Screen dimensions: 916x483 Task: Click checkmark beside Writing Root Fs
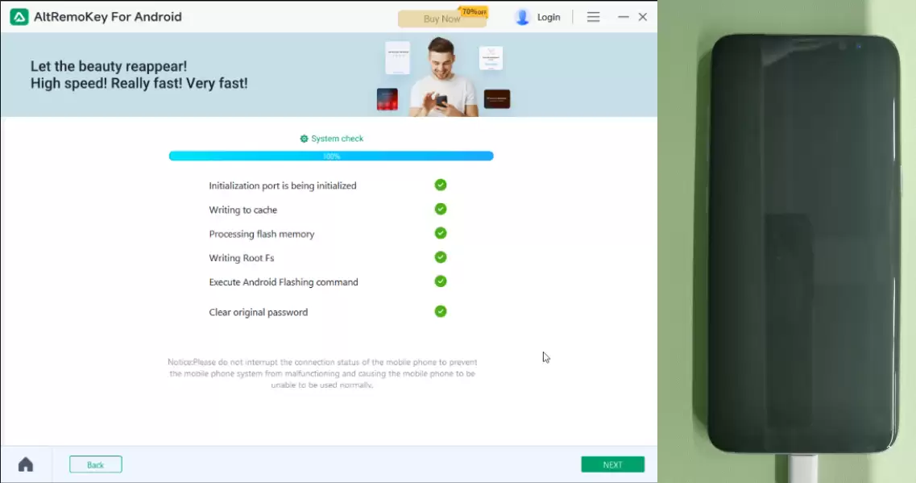[441, 256]
